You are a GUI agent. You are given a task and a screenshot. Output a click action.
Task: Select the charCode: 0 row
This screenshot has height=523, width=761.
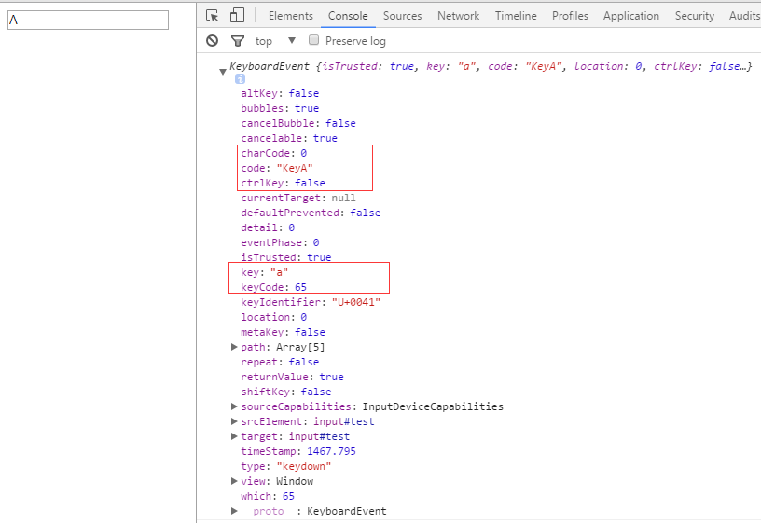click(x=274, y=153)
